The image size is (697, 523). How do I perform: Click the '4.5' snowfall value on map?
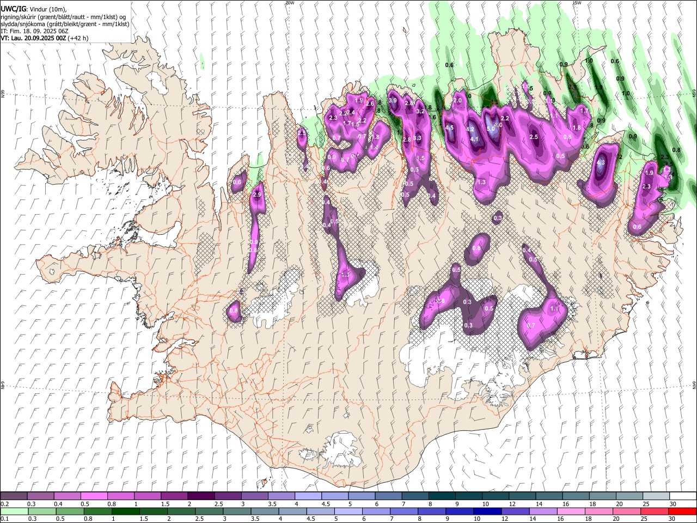click(449, 127)
